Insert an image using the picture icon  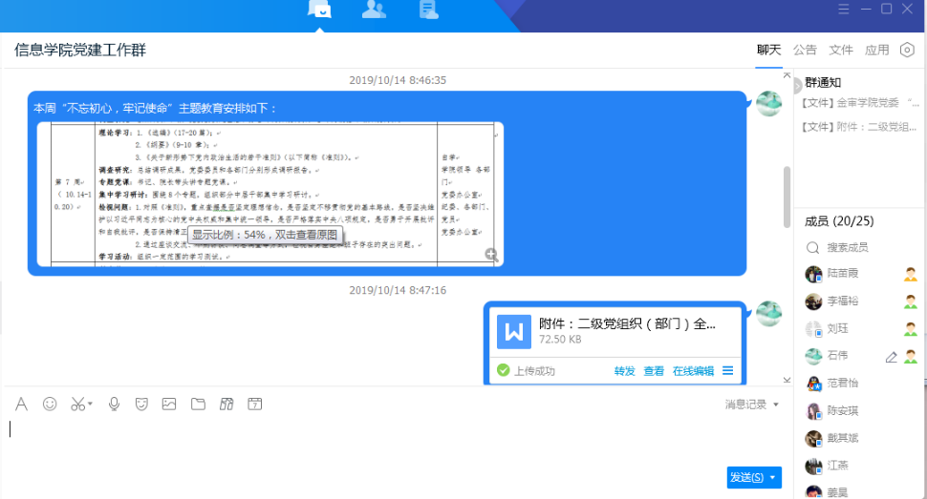pyautogui.click(x=169, y=405)
